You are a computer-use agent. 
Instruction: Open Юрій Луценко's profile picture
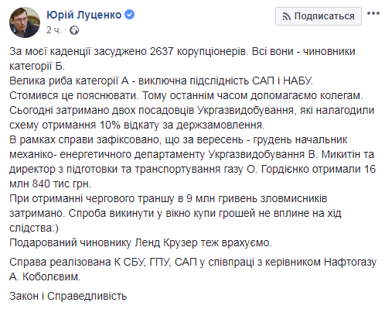25,22
